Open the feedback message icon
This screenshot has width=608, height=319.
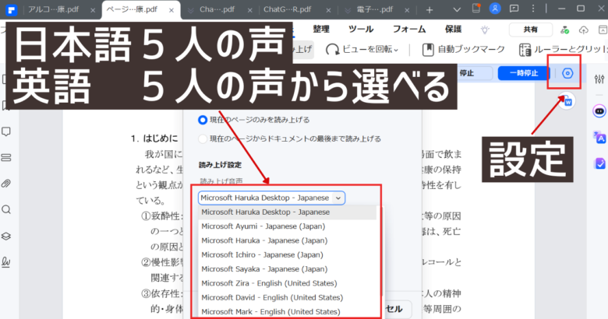[x=514, y=9]
